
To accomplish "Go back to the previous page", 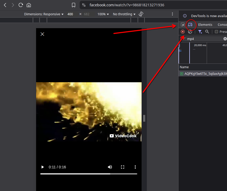I will point(5,5).
